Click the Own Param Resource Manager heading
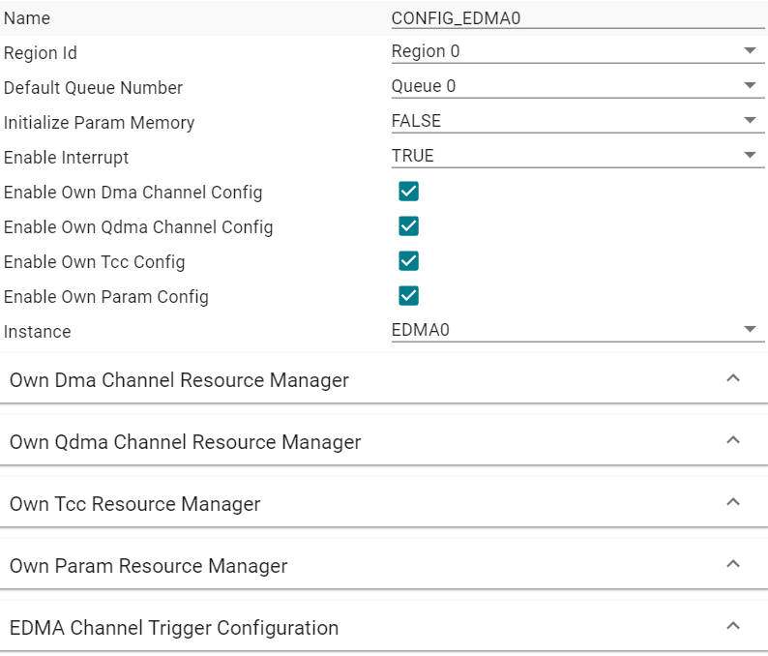The width and height of the screenshot is (768, 656). (x=148, y=566)
